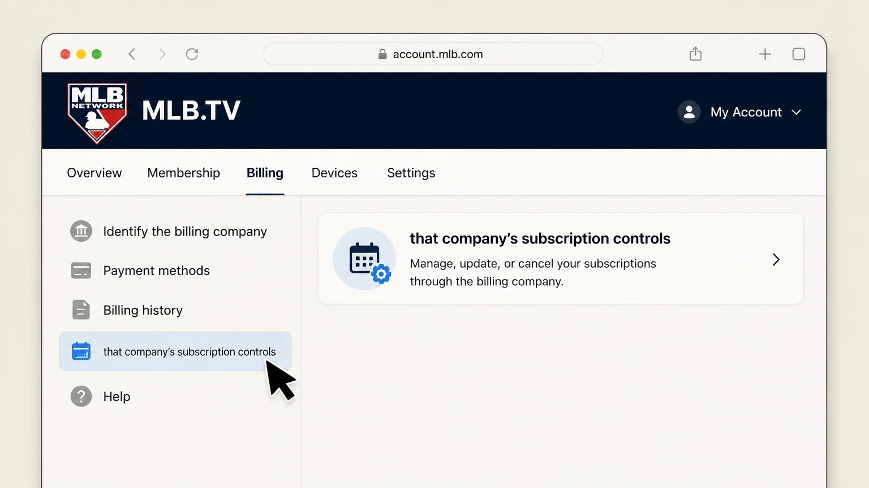Click the browser back arrow
This screenshot has width=869, height=488.
click(132, 54)
